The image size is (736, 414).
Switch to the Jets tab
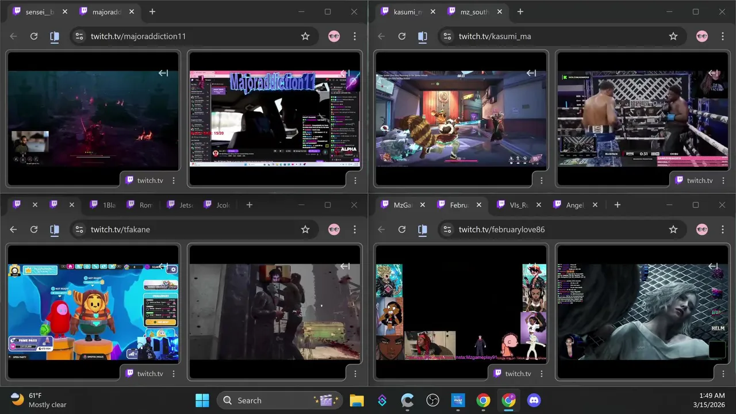click(x=179, y=205)
